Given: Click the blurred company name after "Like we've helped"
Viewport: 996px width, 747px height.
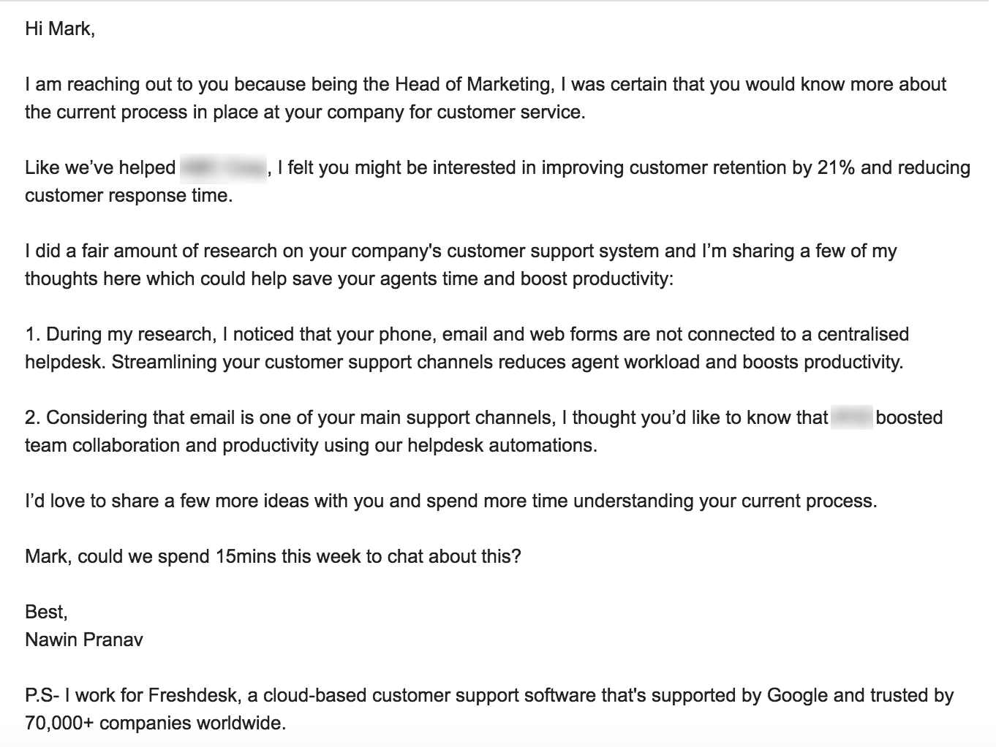Looking at the screenshot, I should [x=223, y=168].
